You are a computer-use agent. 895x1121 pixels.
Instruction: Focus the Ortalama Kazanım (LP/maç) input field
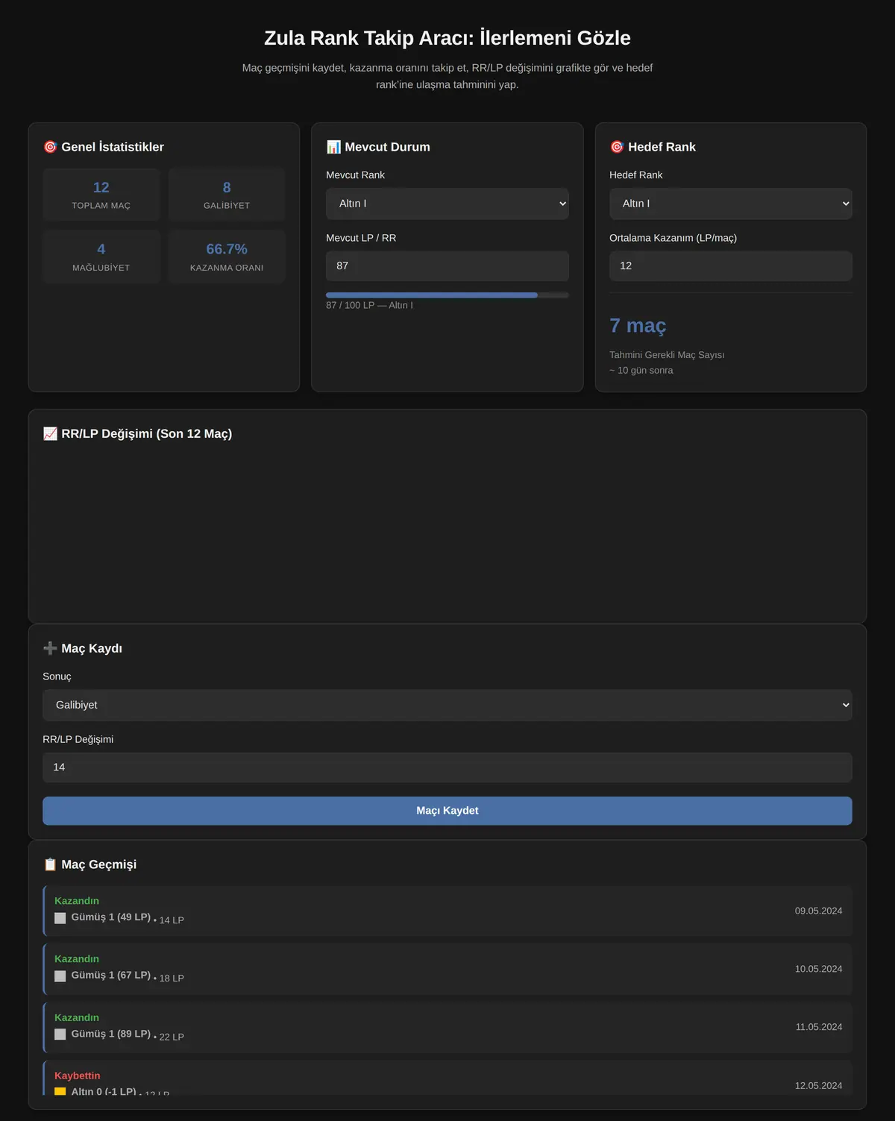click(731, 266)
